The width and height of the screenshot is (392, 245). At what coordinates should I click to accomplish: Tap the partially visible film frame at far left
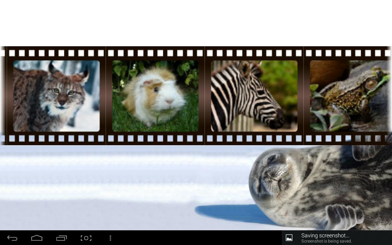pos(2,96)
